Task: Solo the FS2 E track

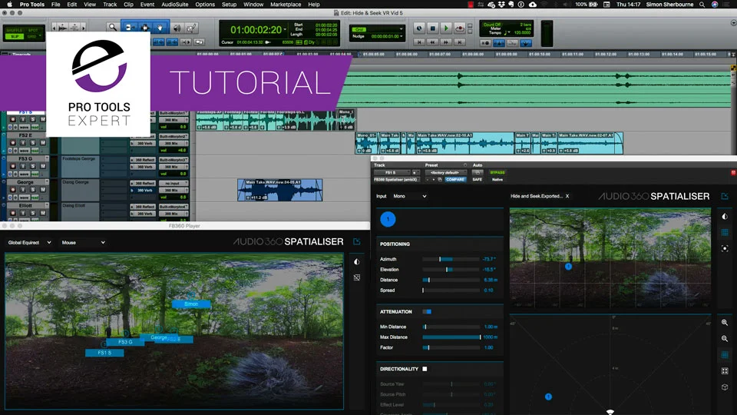Action: [32, 143]
